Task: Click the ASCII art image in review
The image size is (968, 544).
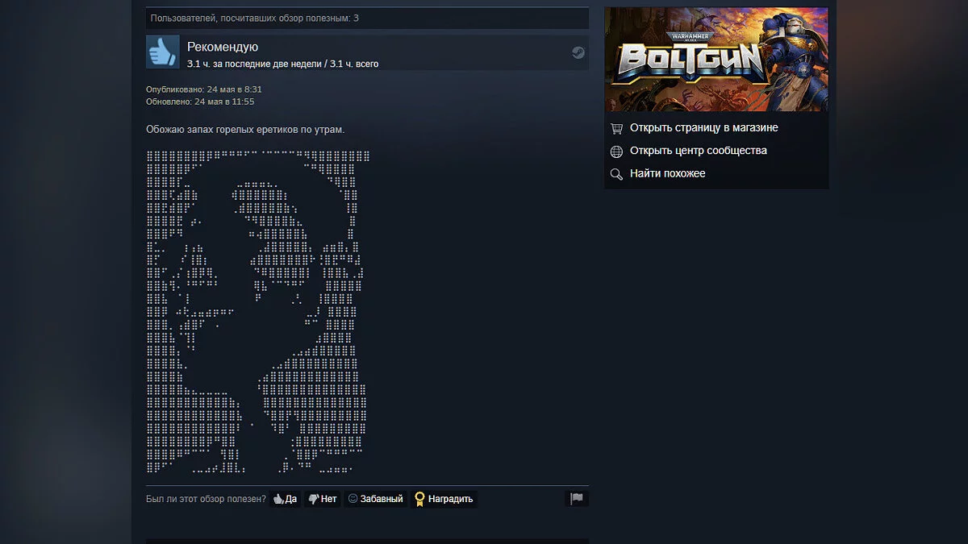Action: [x=258, y=311]
